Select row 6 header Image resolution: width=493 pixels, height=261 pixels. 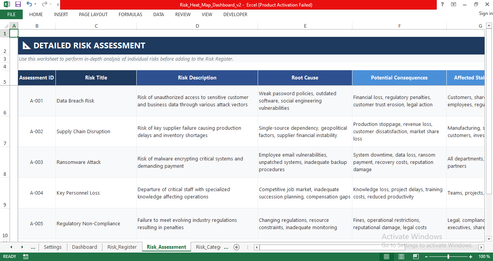pos(5,101)
